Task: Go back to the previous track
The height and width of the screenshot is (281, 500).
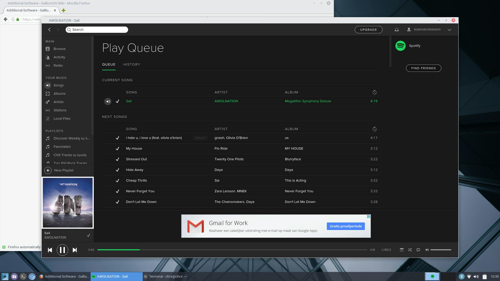Action: tap(50, 250)
